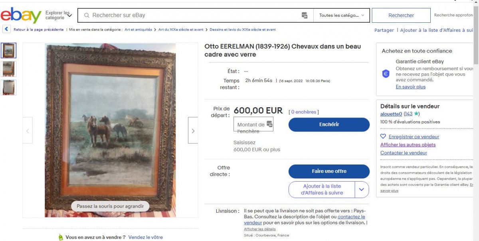The height and width of the screenshot is (241, 479).
Task: Select the second photo thumbnail
Action: tap(9, 69)
